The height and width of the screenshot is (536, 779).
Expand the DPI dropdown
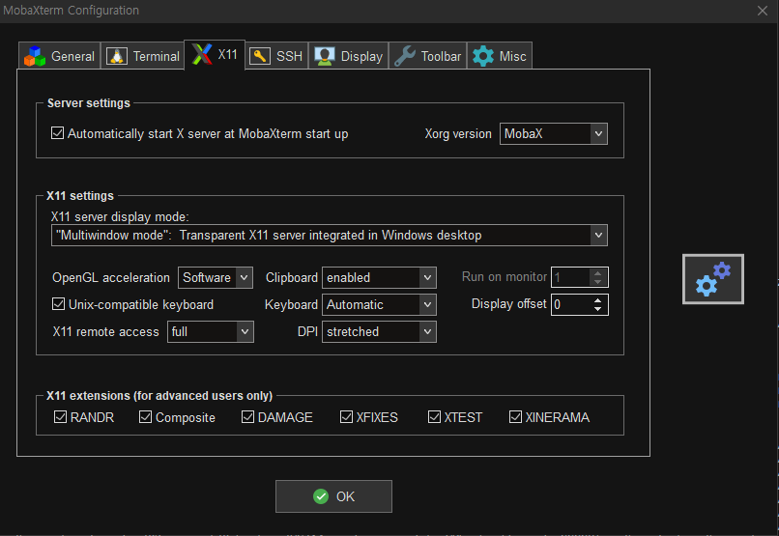tap(379, 331)
